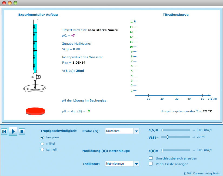Viewport: 223px width, 176px height.
Task: Enable 'Umschlagsbereich anzeigen' checkbox
Action: [151, 158]
